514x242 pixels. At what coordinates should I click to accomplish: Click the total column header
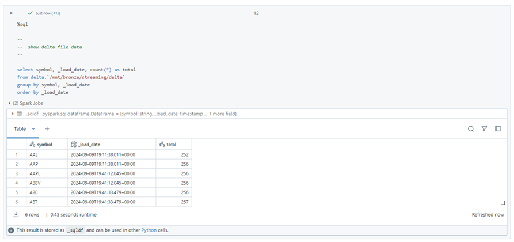click(171, 144)
